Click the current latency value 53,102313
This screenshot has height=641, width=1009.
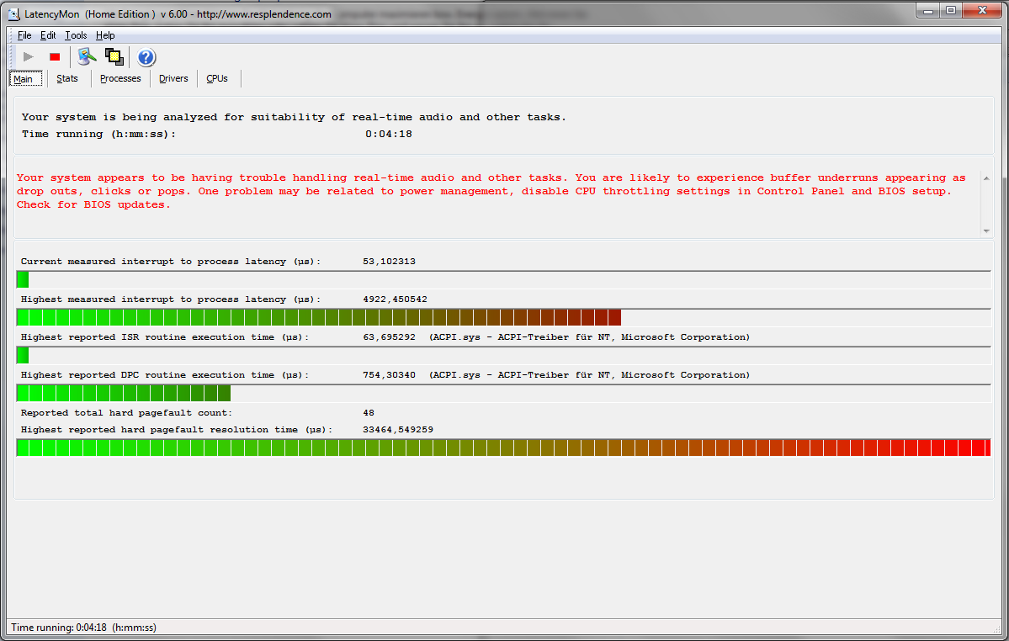pos(390,261)
